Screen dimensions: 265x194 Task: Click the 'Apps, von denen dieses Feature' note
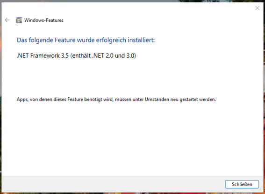pyautogui.click(x=116, y=100)
